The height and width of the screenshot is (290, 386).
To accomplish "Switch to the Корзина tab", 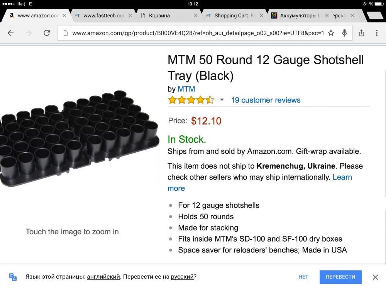I will (166, 16).
